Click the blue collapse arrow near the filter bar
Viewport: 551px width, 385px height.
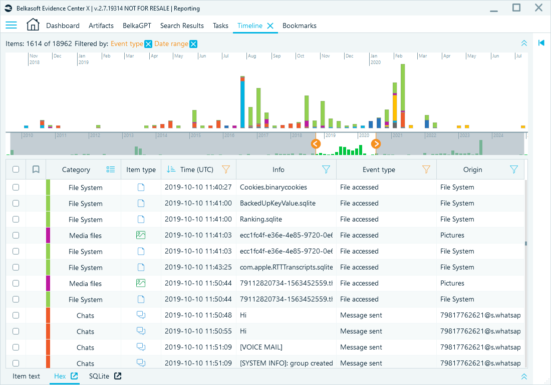[541, 43]
